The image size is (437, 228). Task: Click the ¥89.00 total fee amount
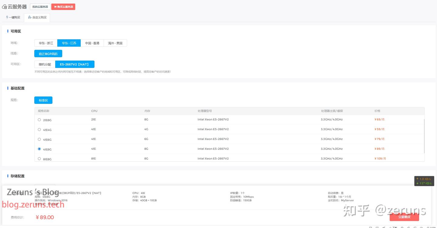pos(45,217)
